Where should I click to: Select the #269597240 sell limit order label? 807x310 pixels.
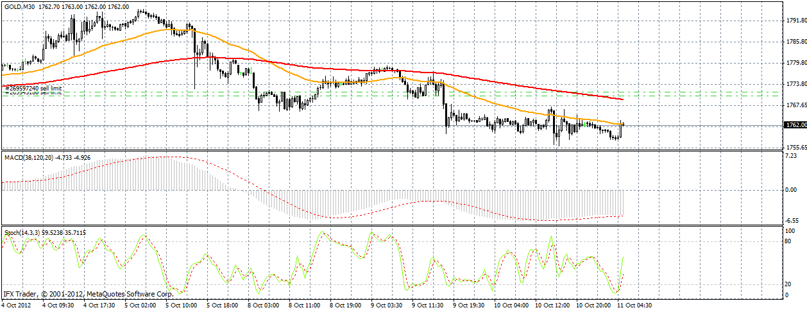pos(33,88)
